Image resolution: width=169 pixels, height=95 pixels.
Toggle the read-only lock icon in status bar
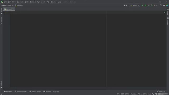click(x=153, y=94)
